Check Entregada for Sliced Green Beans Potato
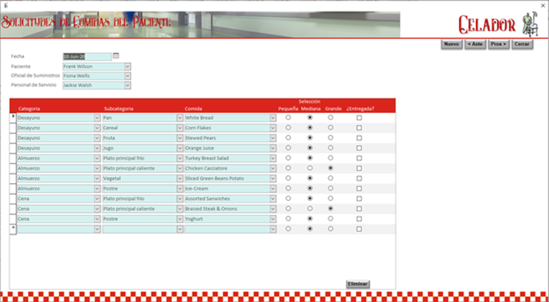The image size is (549, 302). point(359,179)
